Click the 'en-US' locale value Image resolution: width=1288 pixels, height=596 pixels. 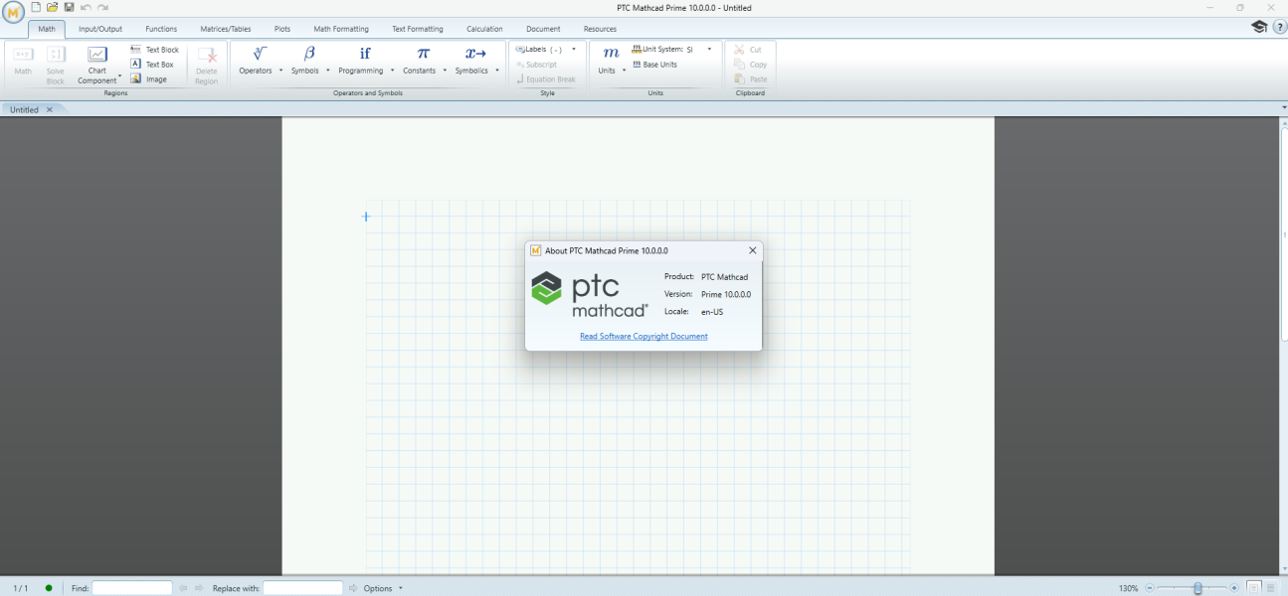click(x=712, y=312)
